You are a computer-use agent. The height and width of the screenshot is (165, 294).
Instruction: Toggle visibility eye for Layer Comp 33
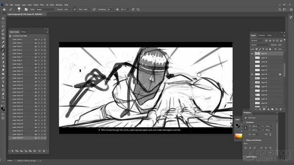click(x=36, y=138)
